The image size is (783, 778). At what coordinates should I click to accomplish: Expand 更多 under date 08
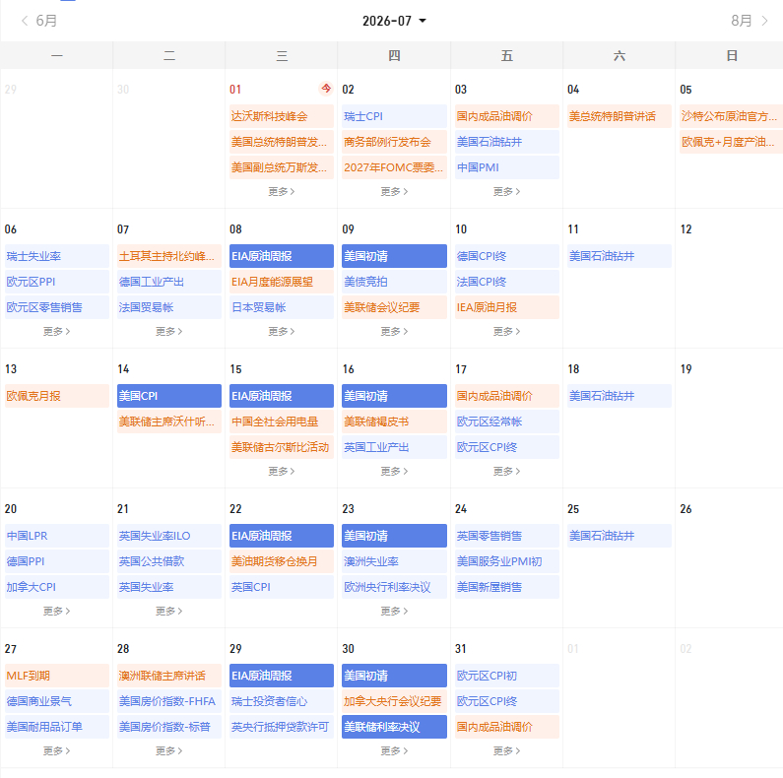click(x=281, y=331)
